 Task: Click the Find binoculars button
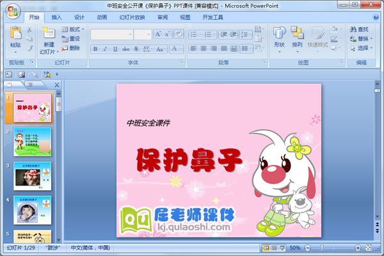pos(359,29)
